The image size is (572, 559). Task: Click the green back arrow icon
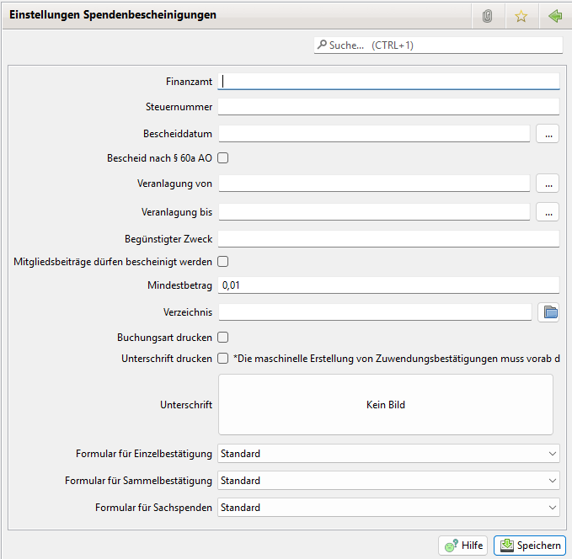point(553,16)
